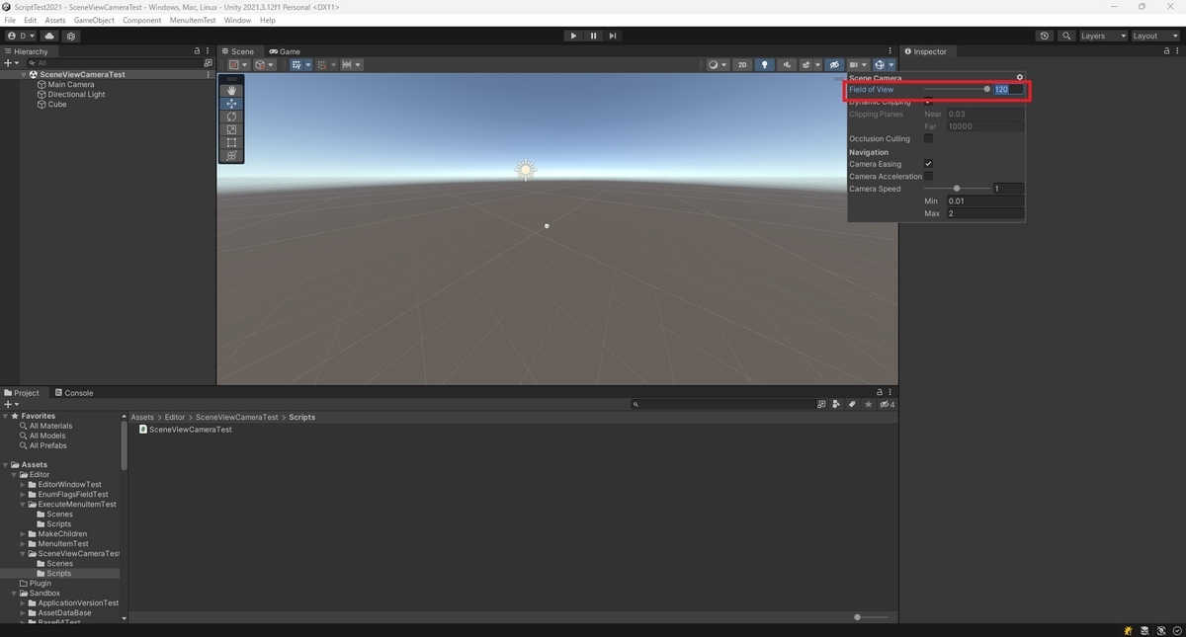
Task: Open the Assets menu
Action: (x=55, y=20)
